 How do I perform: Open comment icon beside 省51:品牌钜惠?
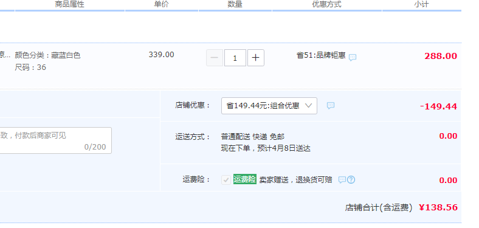pyautogui.click(x=353, y=57)
